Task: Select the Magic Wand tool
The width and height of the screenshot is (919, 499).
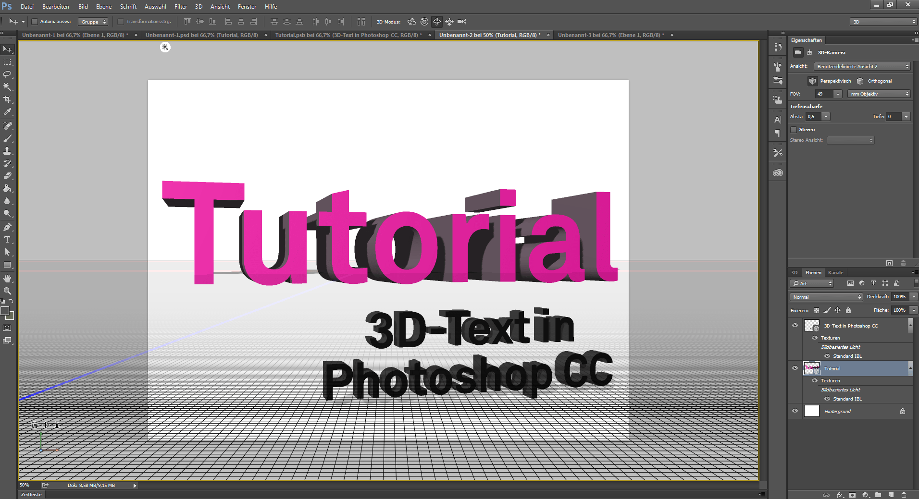Action: click(7, 87)
